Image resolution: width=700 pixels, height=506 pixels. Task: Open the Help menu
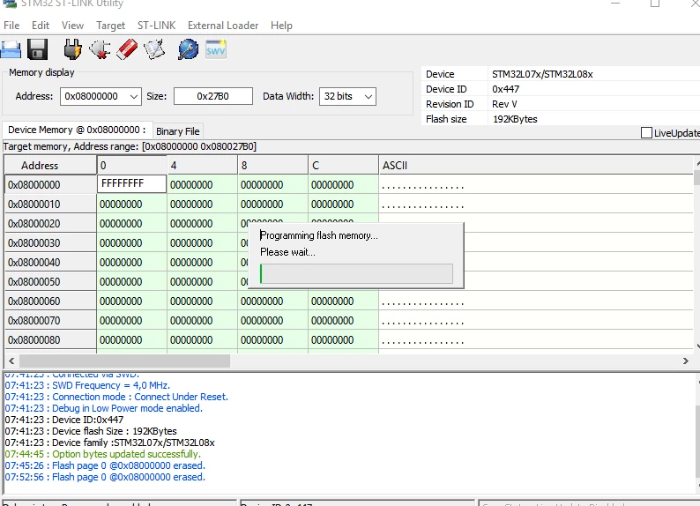click(x=281, y=26)
